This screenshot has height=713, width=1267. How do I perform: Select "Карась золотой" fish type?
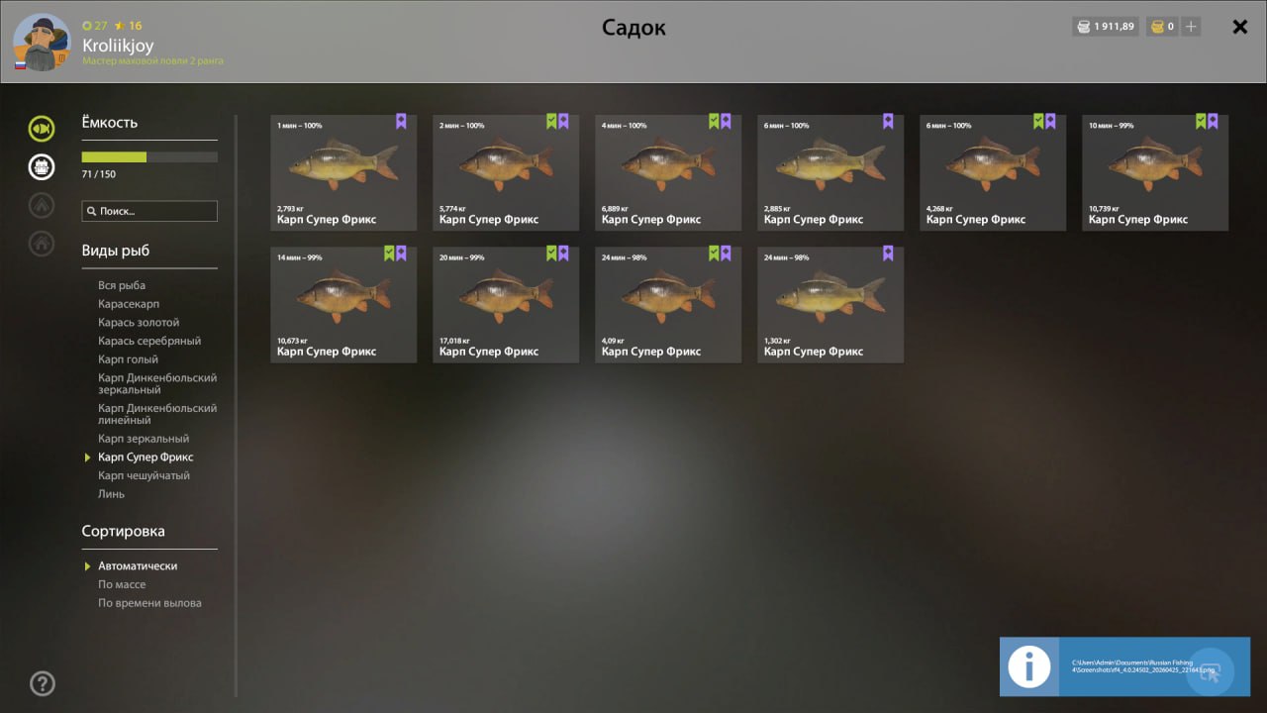click(139, 323)
